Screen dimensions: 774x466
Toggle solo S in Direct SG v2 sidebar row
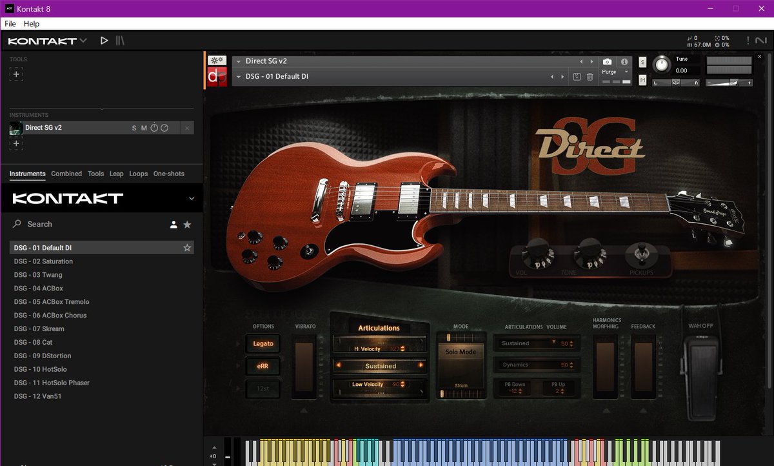(134, 128)
